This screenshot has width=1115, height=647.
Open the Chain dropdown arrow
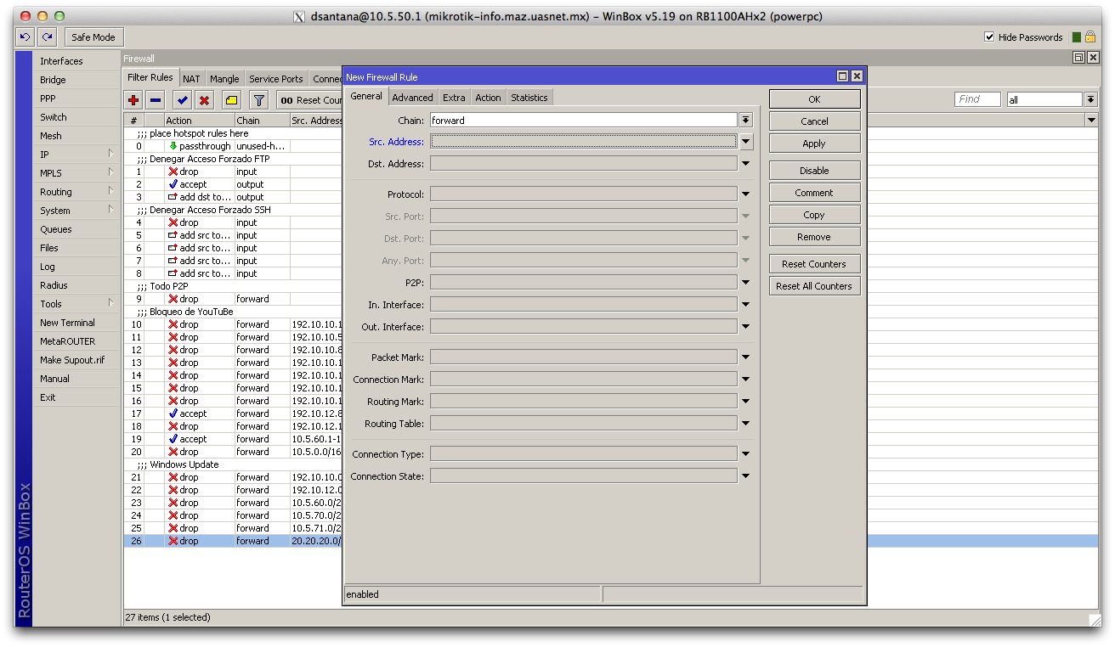coord(745,121)
